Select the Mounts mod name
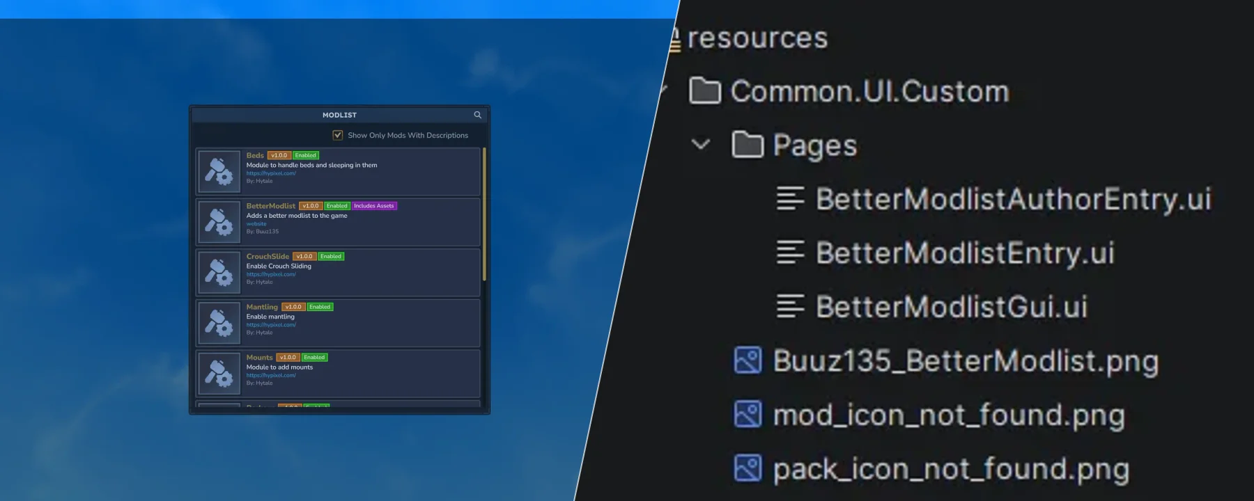 coord(259,358)
